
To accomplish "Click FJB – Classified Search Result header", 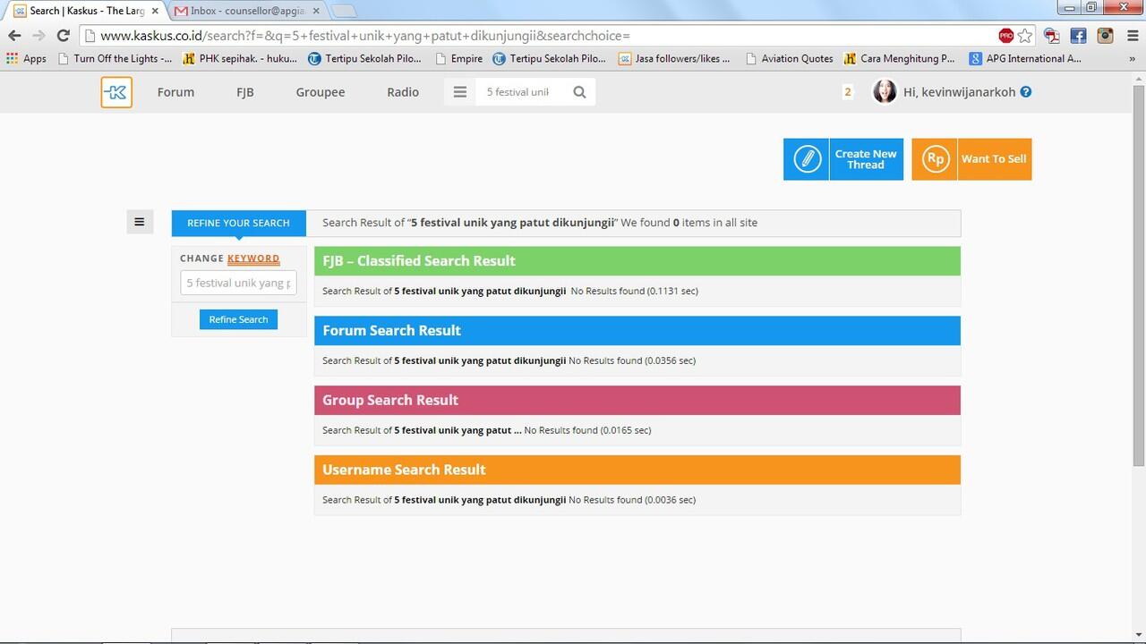I will pyautogui.click(x=637, y=261).
